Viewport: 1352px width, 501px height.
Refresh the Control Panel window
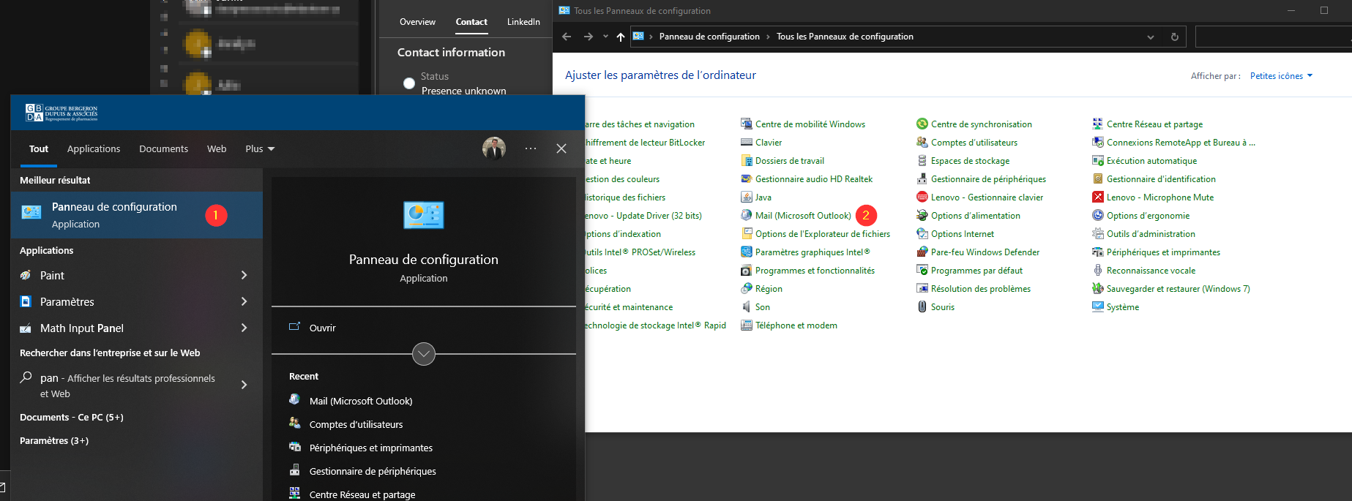pyautogui.click(x=1175, y=37)
